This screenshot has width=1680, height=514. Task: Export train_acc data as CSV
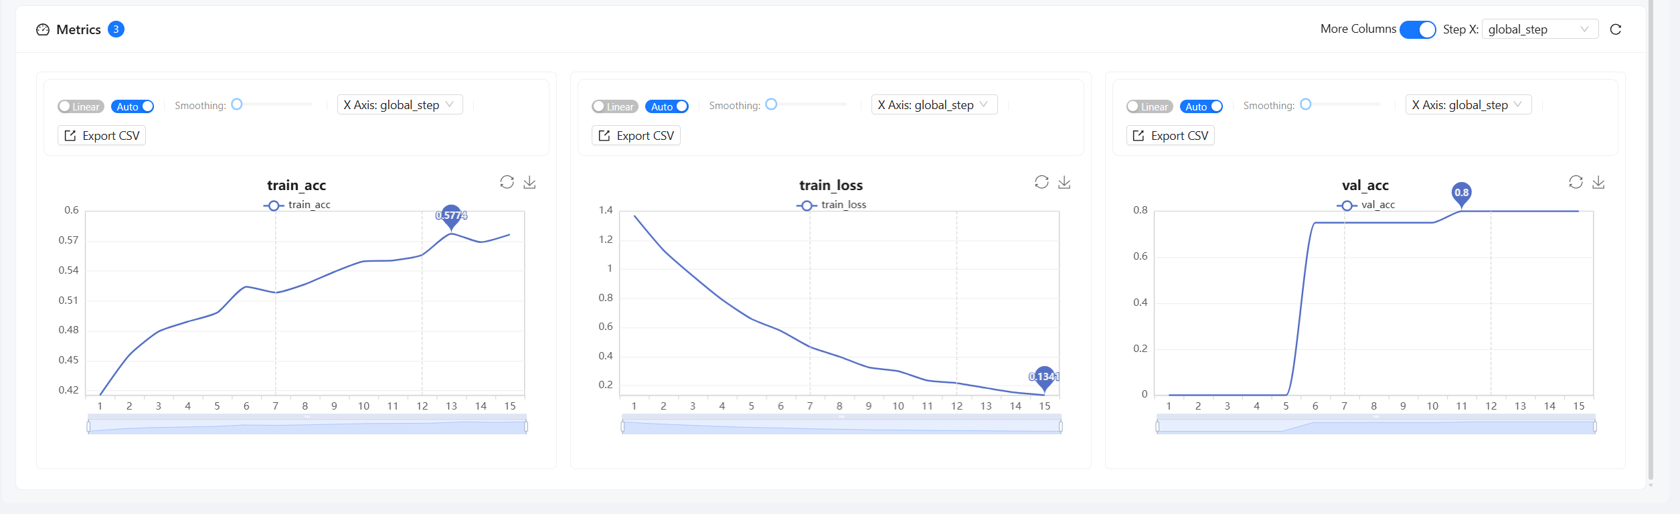(101, 135)
